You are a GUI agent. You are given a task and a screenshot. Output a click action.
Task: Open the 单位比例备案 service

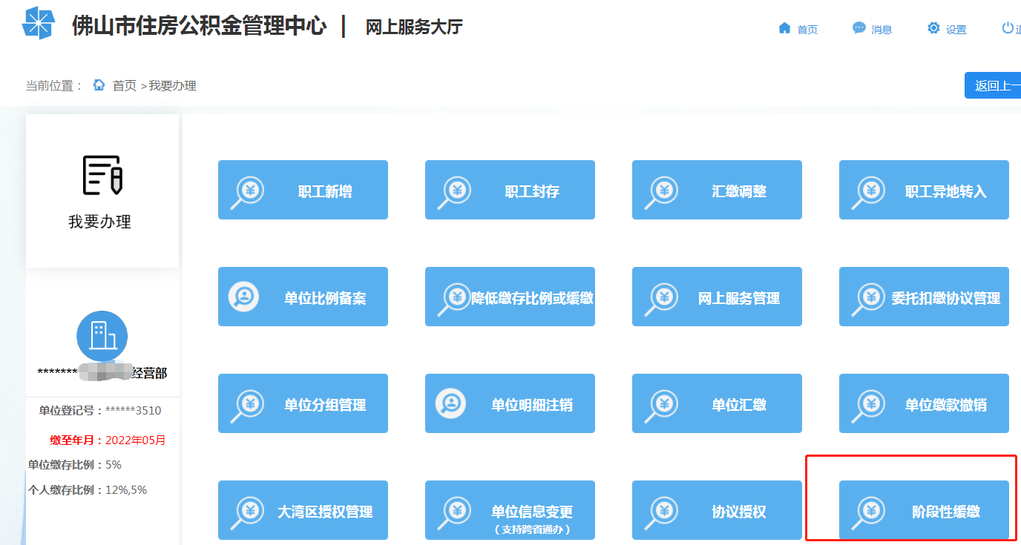click(303, 296)
